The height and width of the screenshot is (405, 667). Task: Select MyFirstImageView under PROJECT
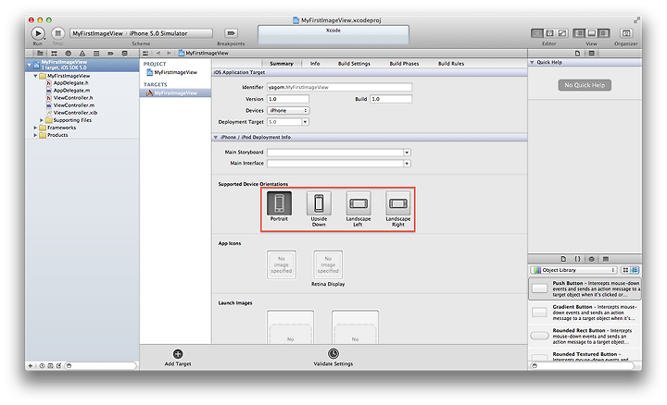click(x=175, y=73)
